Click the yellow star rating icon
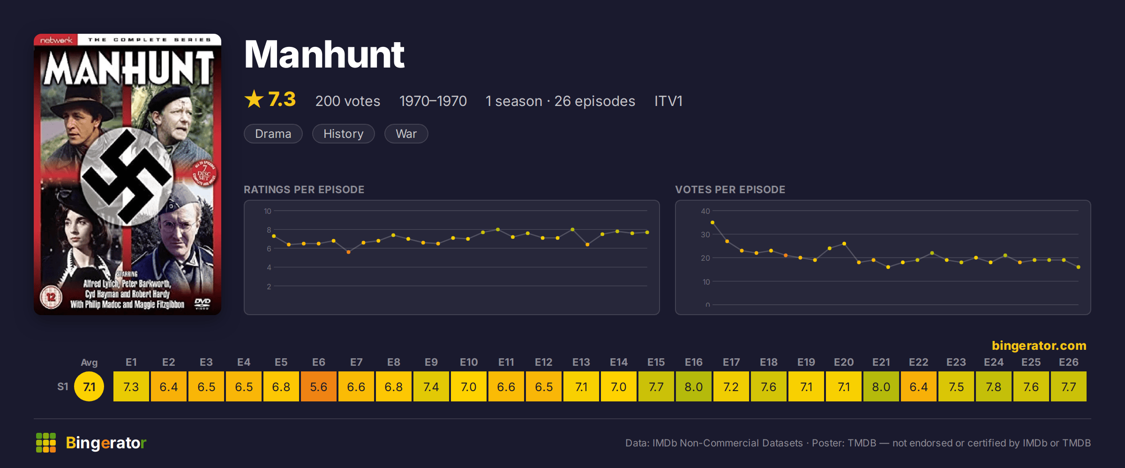Screen dimensions: 1125x468 [254, 99]
